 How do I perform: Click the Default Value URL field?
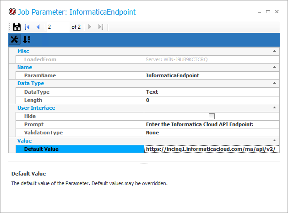click(x=211, y=149)
